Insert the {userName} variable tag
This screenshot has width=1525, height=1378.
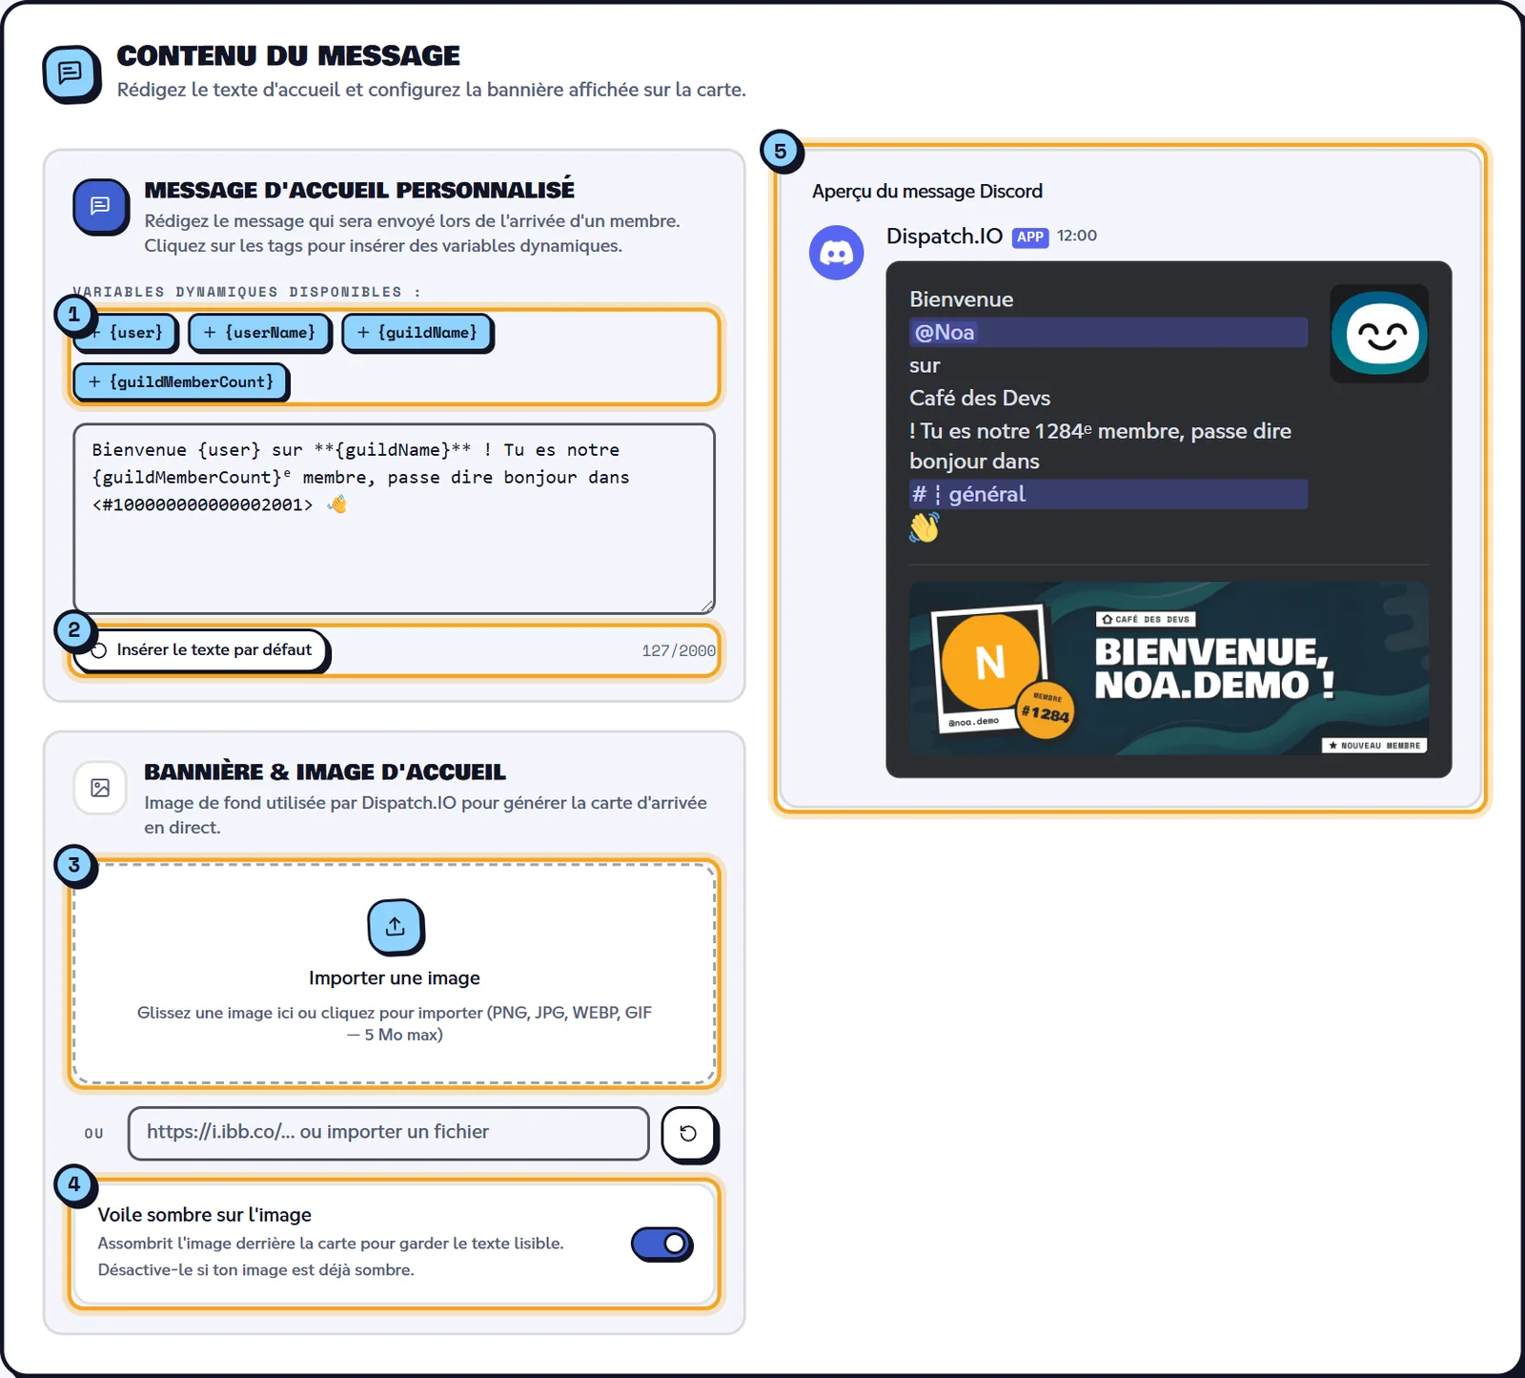[259, 332]
